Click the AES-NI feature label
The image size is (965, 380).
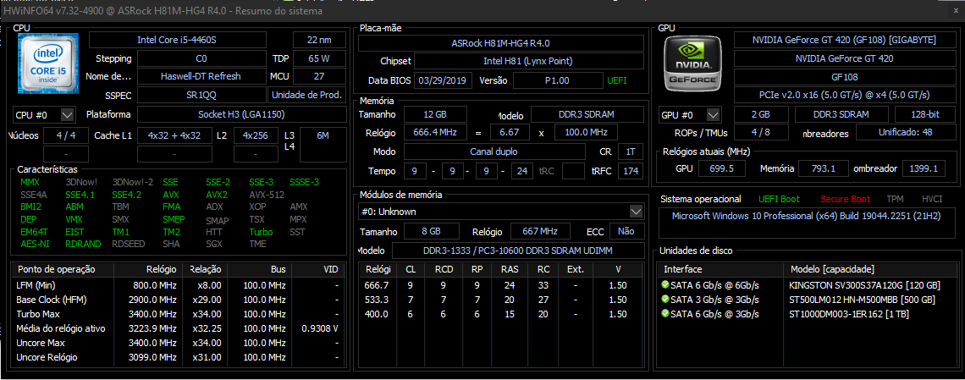35,244
